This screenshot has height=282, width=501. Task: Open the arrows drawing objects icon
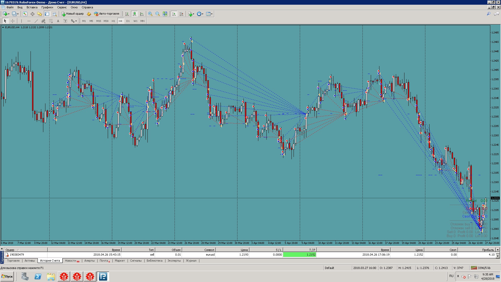(x=73, y=21)
